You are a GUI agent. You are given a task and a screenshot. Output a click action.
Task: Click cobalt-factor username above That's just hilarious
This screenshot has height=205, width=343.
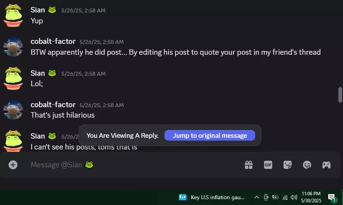53,104
